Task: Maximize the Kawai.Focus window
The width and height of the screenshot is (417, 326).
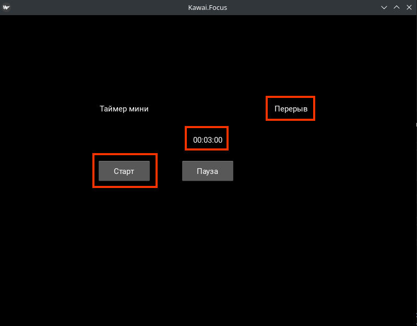Action: pos(397,7)
